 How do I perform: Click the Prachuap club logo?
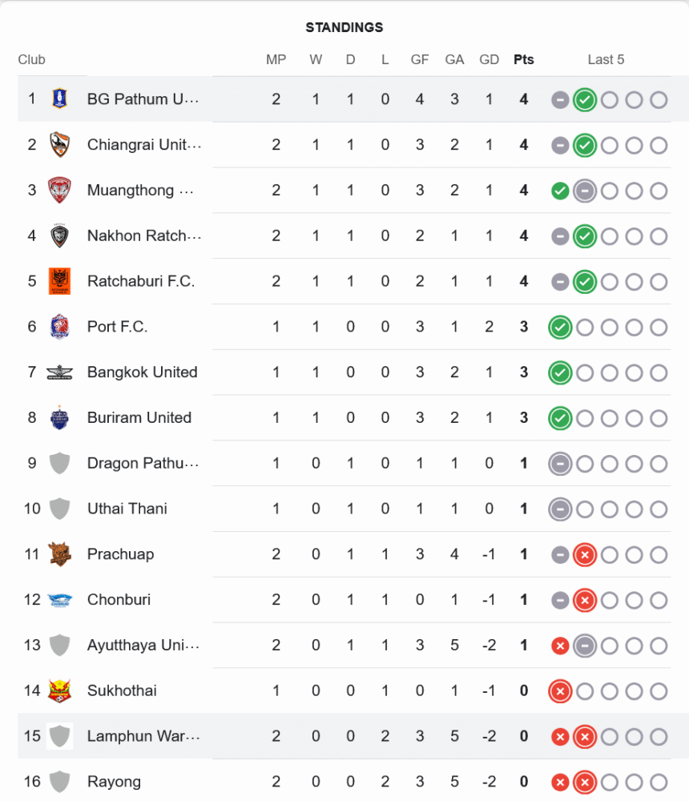pyautogui.click(x=59, y=554)
